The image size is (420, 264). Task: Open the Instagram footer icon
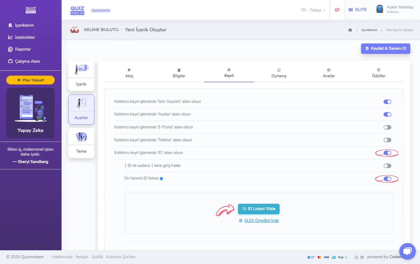tap(356, 257)
